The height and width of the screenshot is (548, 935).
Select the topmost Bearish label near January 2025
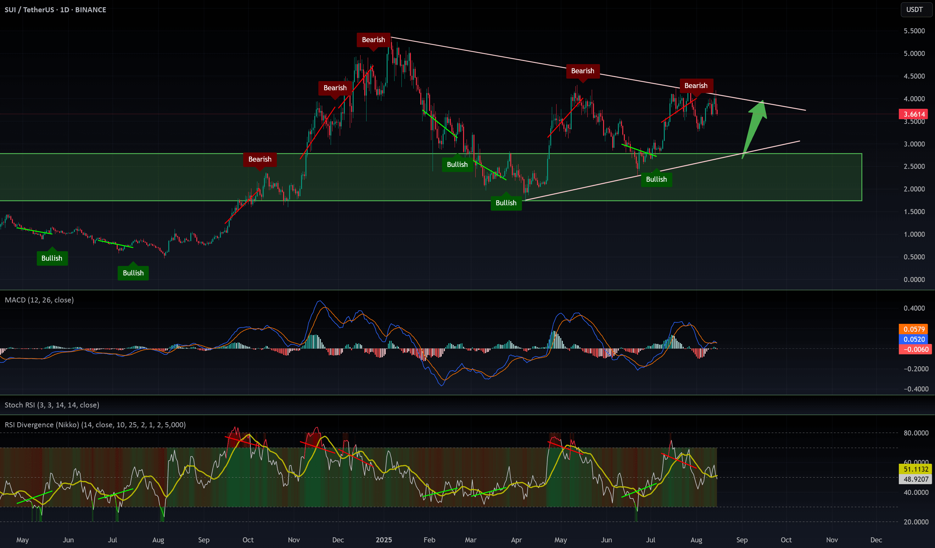(x=373, y=40)
